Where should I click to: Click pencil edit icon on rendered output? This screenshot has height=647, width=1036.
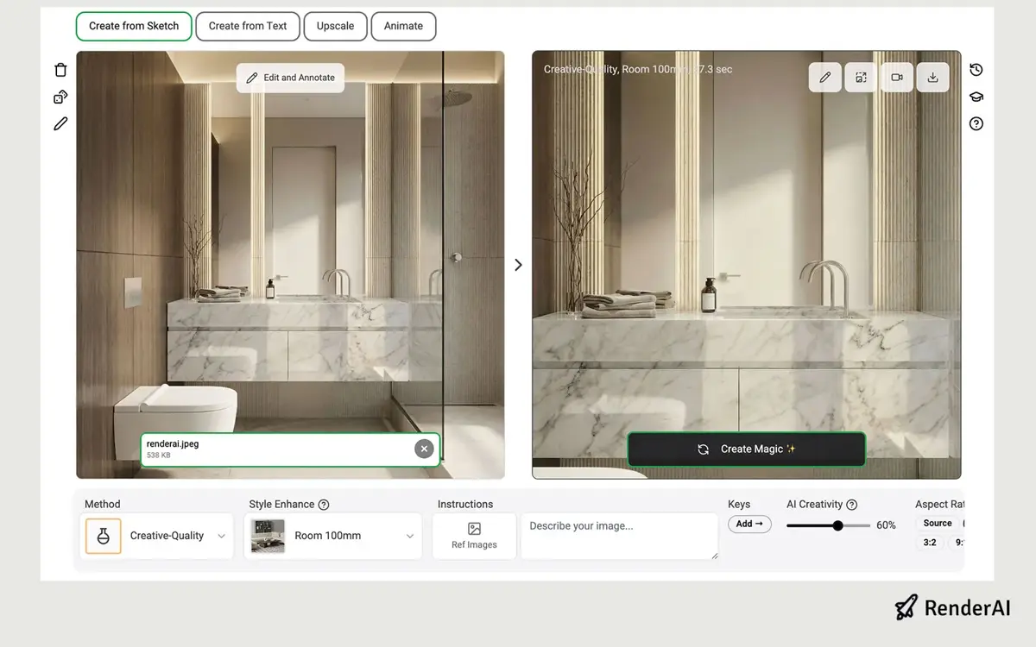click(x=825, y=78)
